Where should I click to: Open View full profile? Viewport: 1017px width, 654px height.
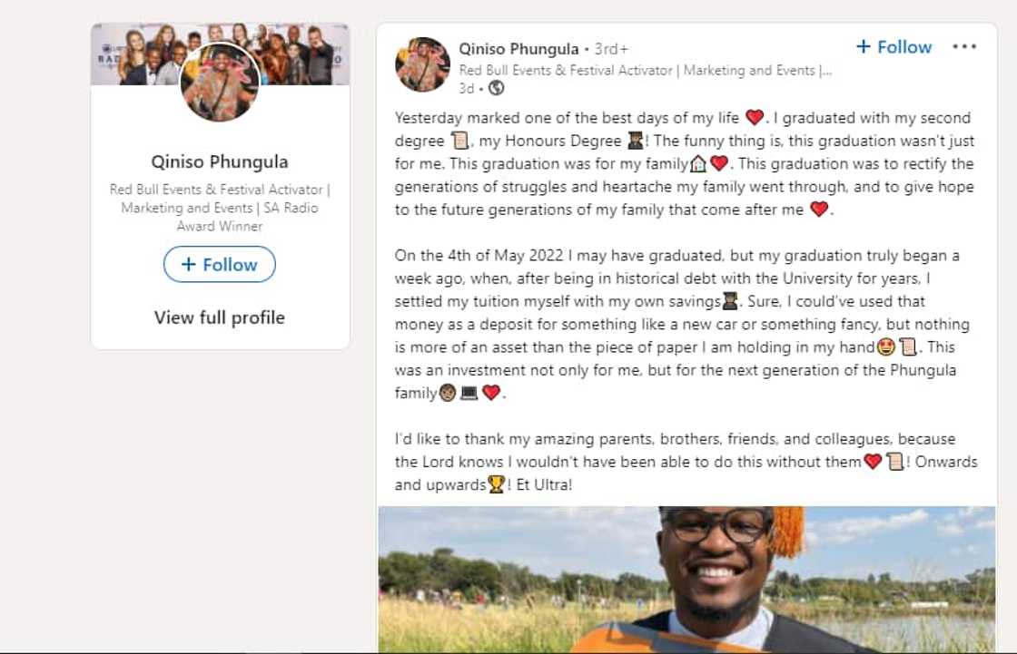click(x=219, y=317)
